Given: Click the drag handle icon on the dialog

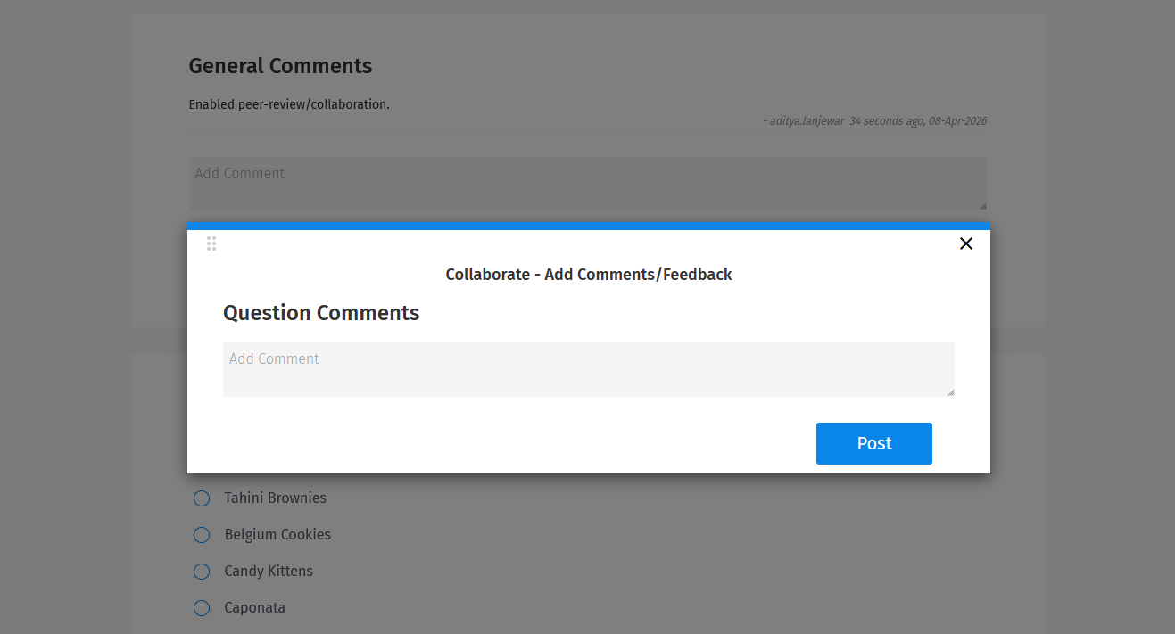Looking at the screenshot, I should point(211,243).
